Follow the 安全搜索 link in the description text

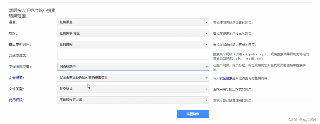[226, 78]
